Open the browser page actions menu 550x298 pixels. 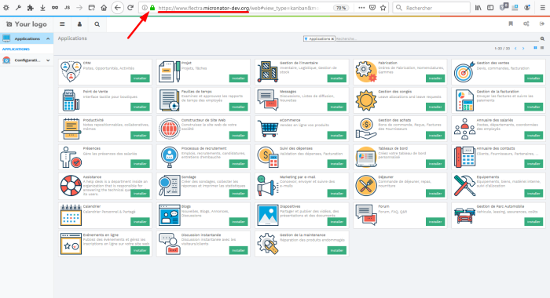click(361, 8)
